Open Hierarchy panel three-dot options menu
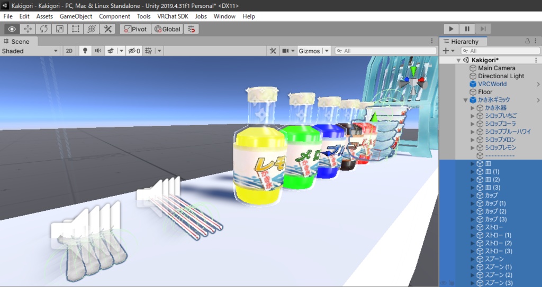The height and width of the screenshot is (287, 542). pyautogui.click(x=536, y=41)
